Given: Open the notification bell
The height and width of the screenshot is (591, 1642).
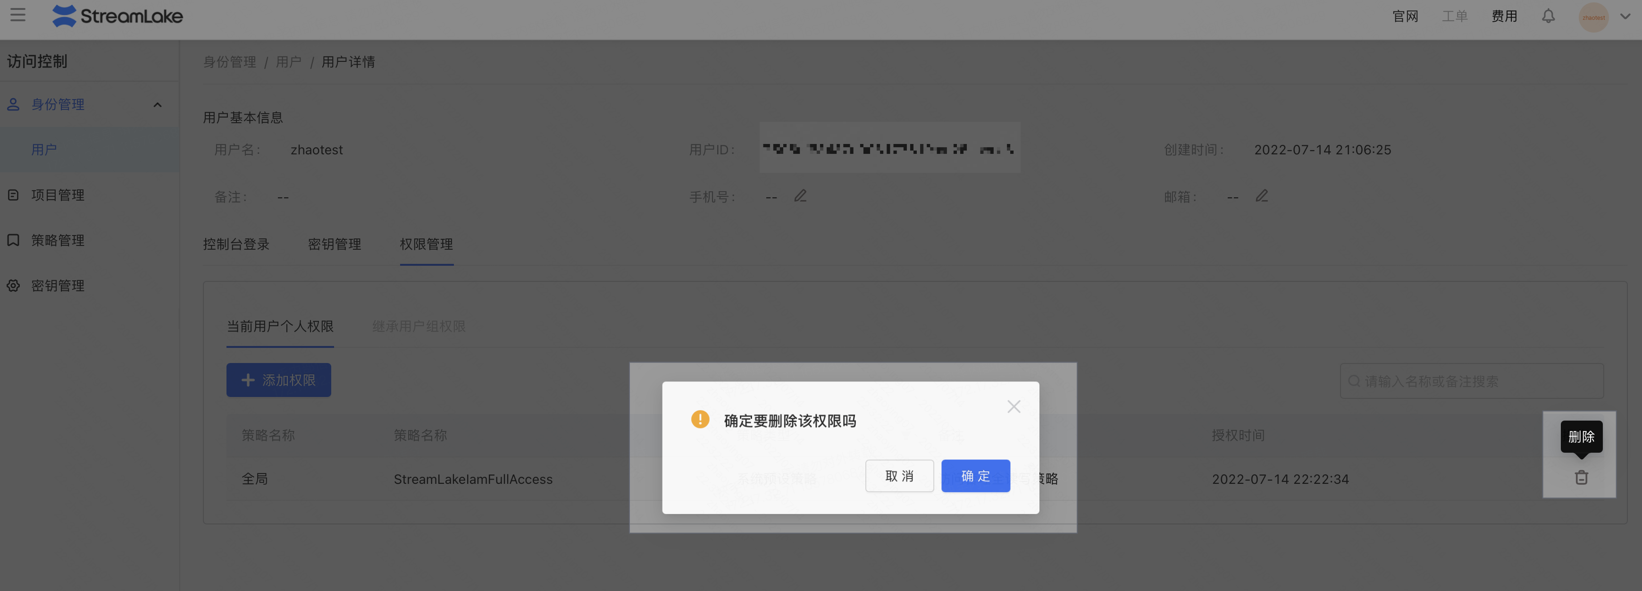Looking at the screenshot, I should click(1548, 16).
